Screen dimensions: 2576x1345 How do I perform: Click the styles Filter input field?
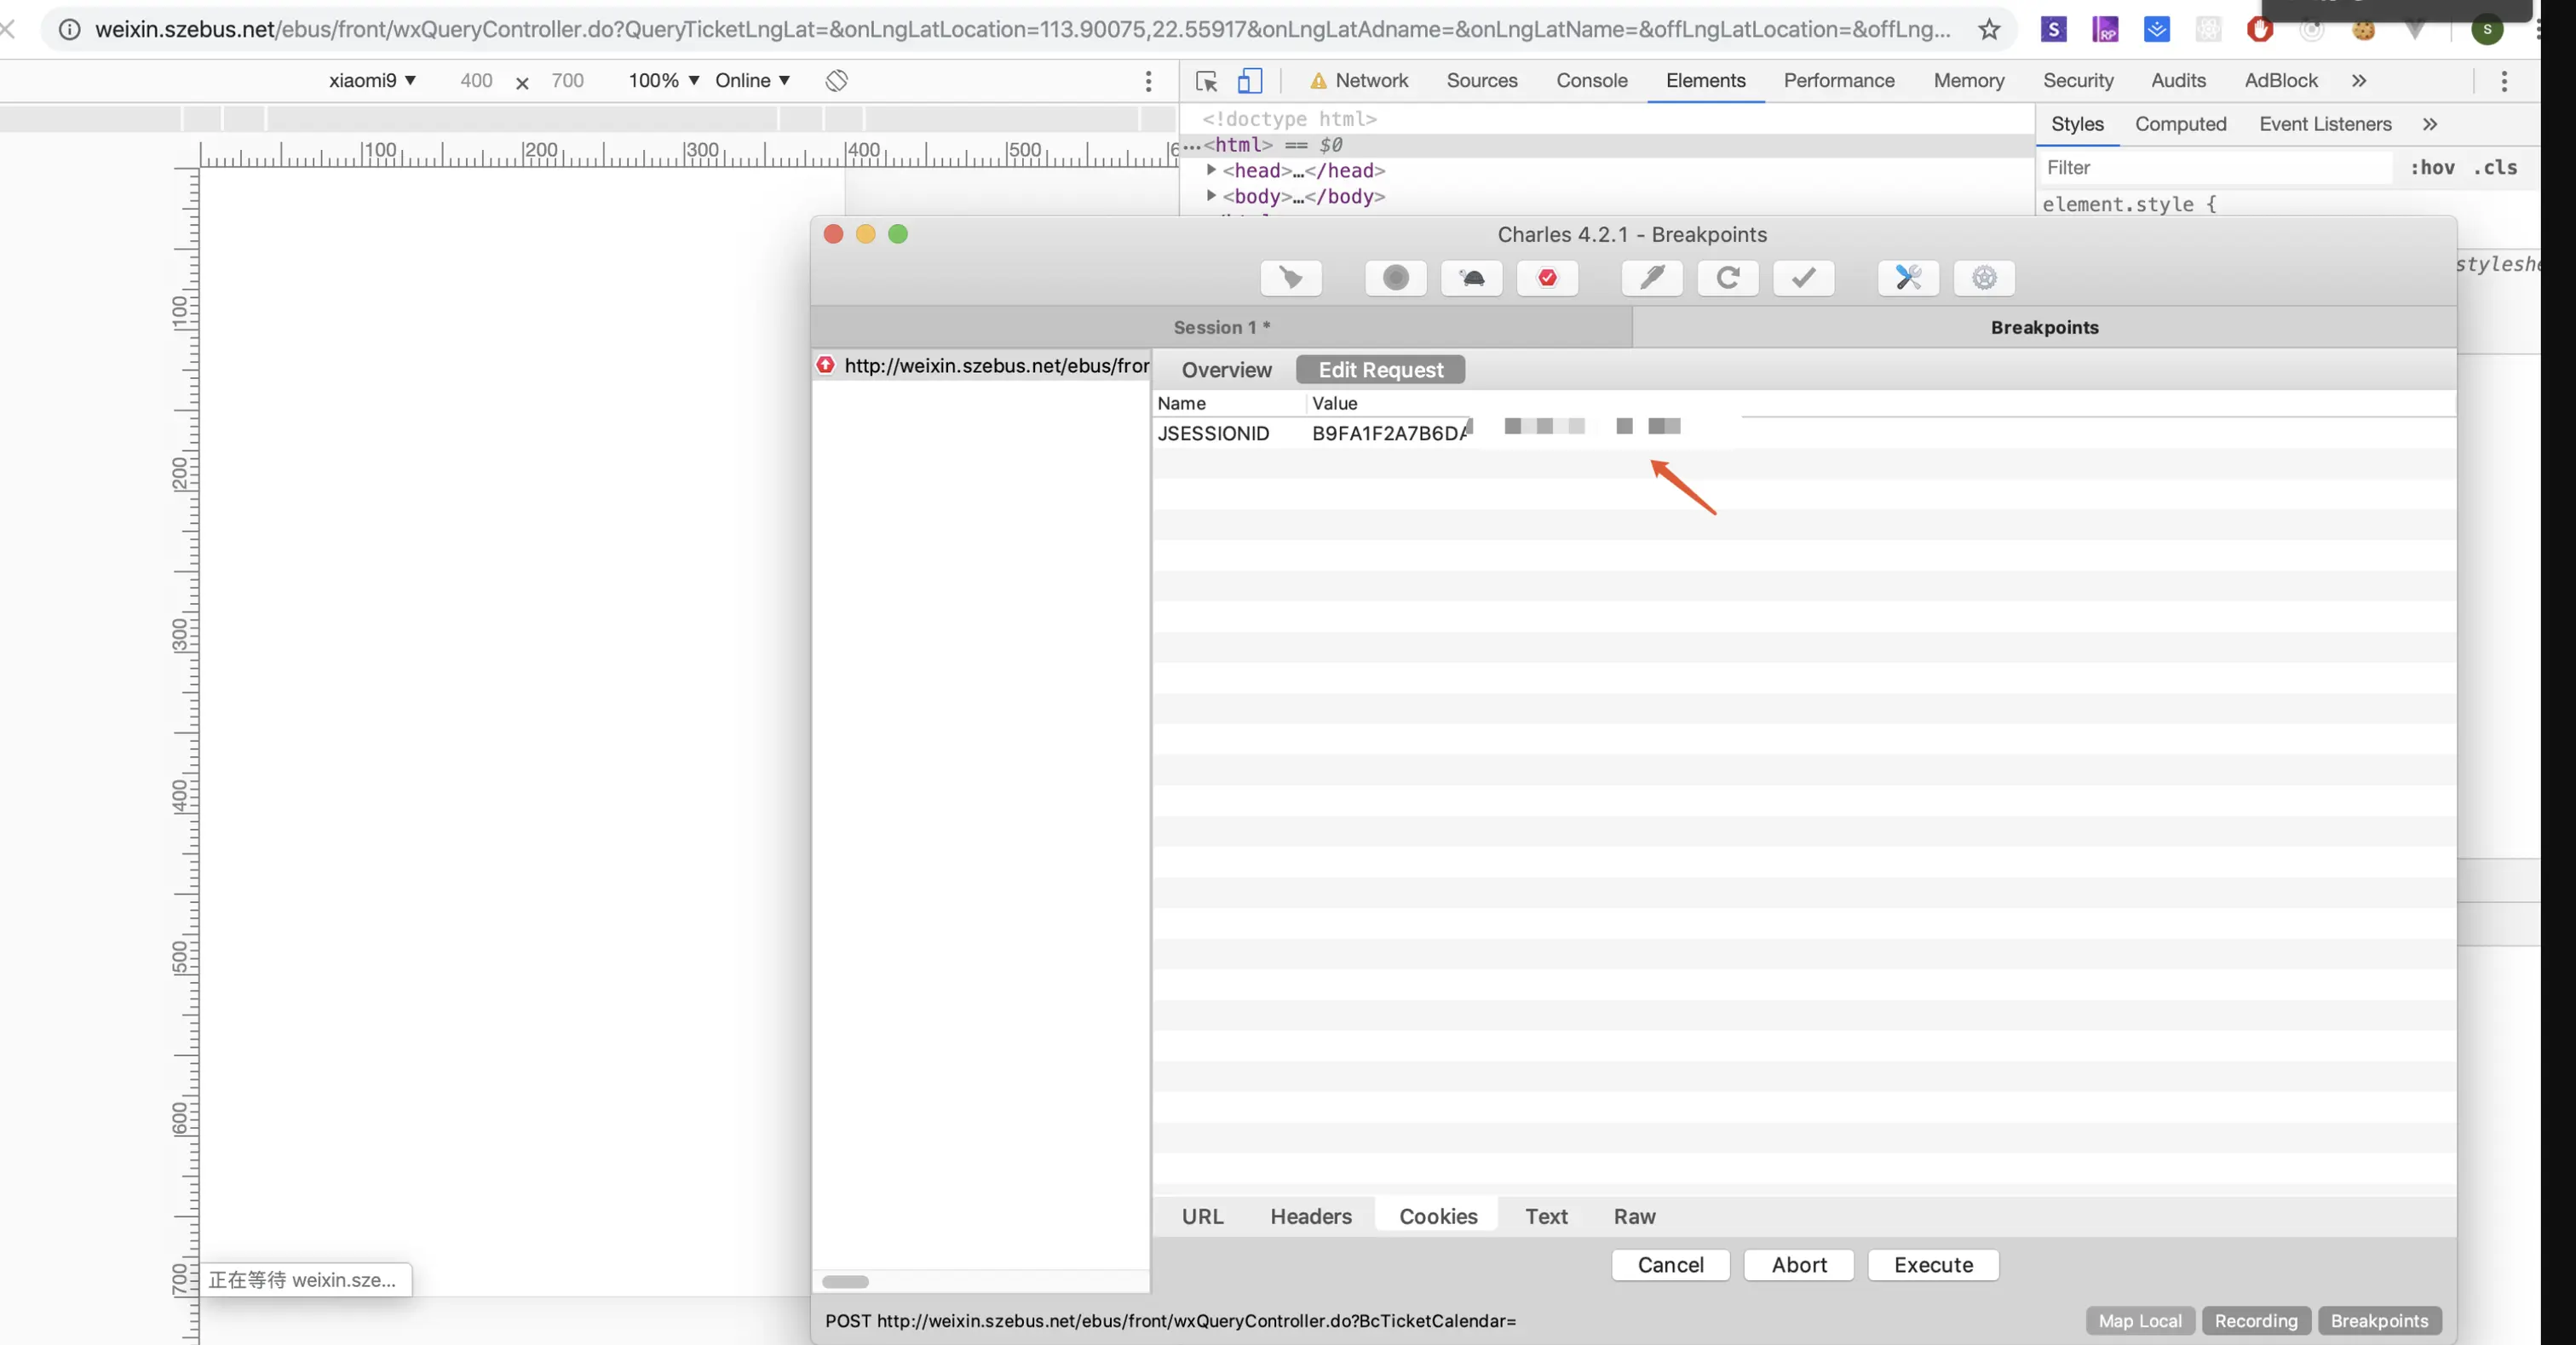pos(2215,167)
